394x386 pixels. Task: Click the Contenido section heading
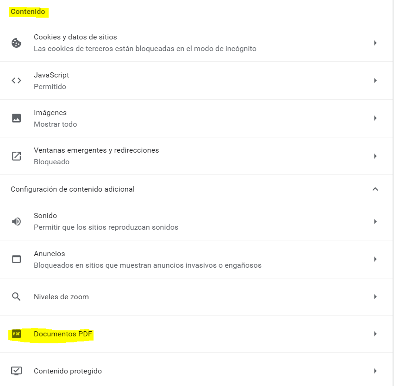pyautogui.click(x=28, y=12)
